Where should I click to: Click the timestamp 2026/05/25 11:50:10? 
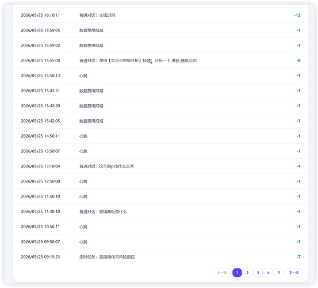[40, 196]
